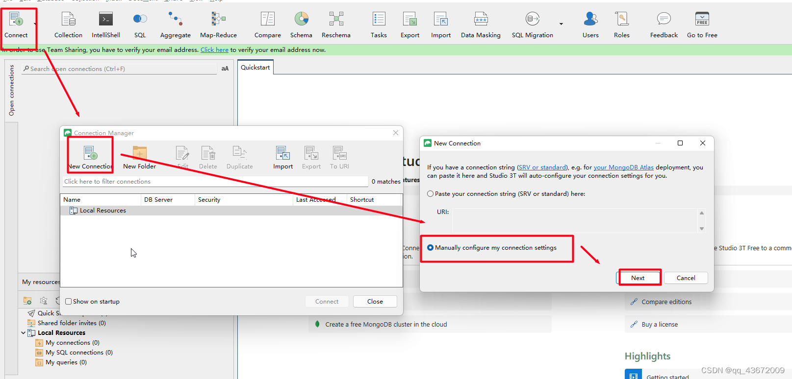Open the Open connections side tab
The image size is (792, 379).
(12, 91)
